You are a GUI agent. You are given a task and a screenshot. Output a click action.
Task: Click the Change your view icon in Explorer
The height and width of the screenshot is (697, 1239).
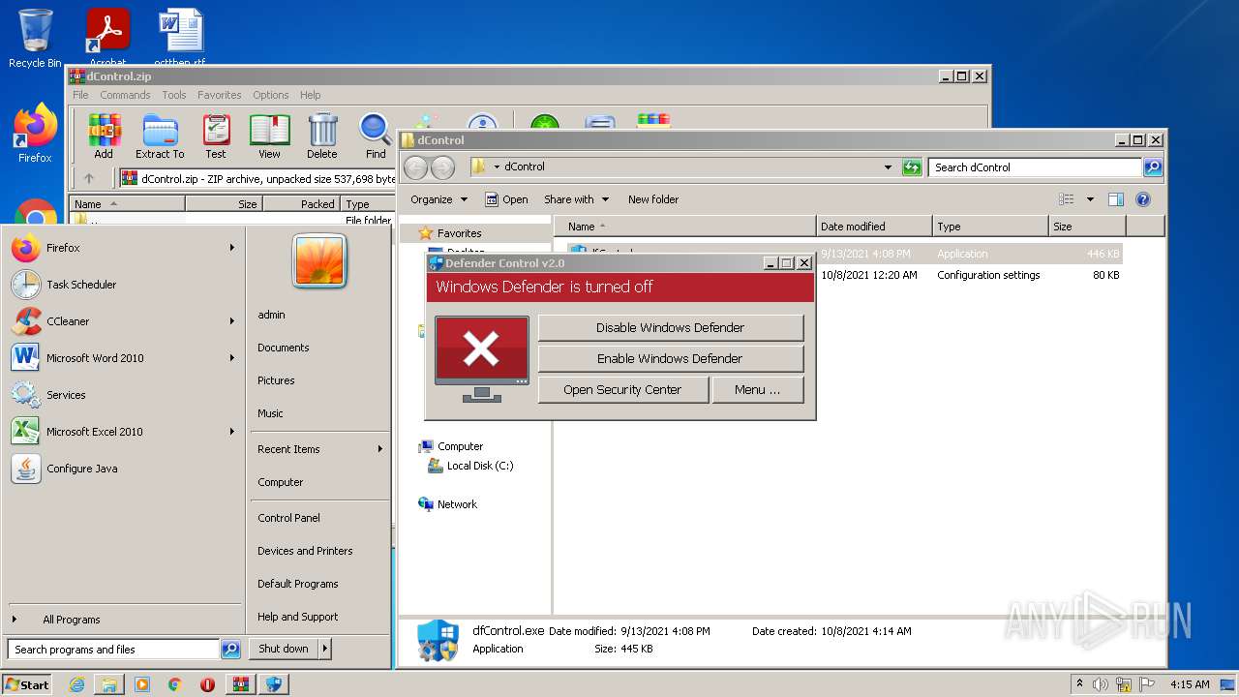point(1067,199)
